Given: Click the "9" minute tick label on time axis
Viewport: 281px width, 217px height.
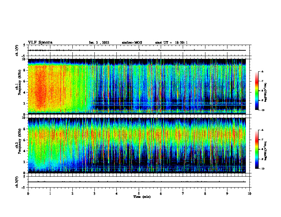Looking at the screenshot, I should click(227, 194).
